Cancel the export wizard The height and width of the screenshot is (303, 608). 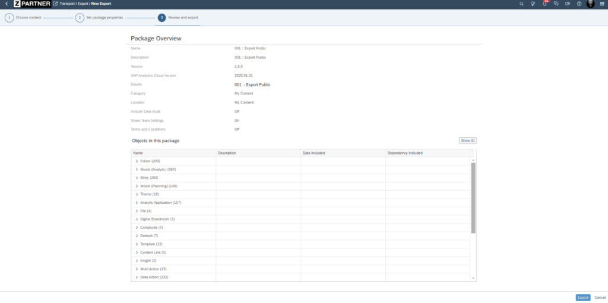coord(600,298)
